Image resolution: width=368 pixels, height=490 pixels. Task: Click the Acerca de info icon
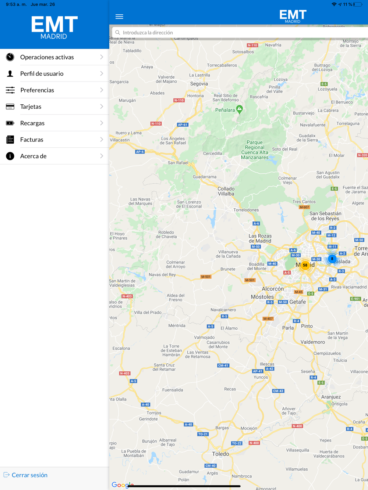pyautogui.click(x=10, y=156)
